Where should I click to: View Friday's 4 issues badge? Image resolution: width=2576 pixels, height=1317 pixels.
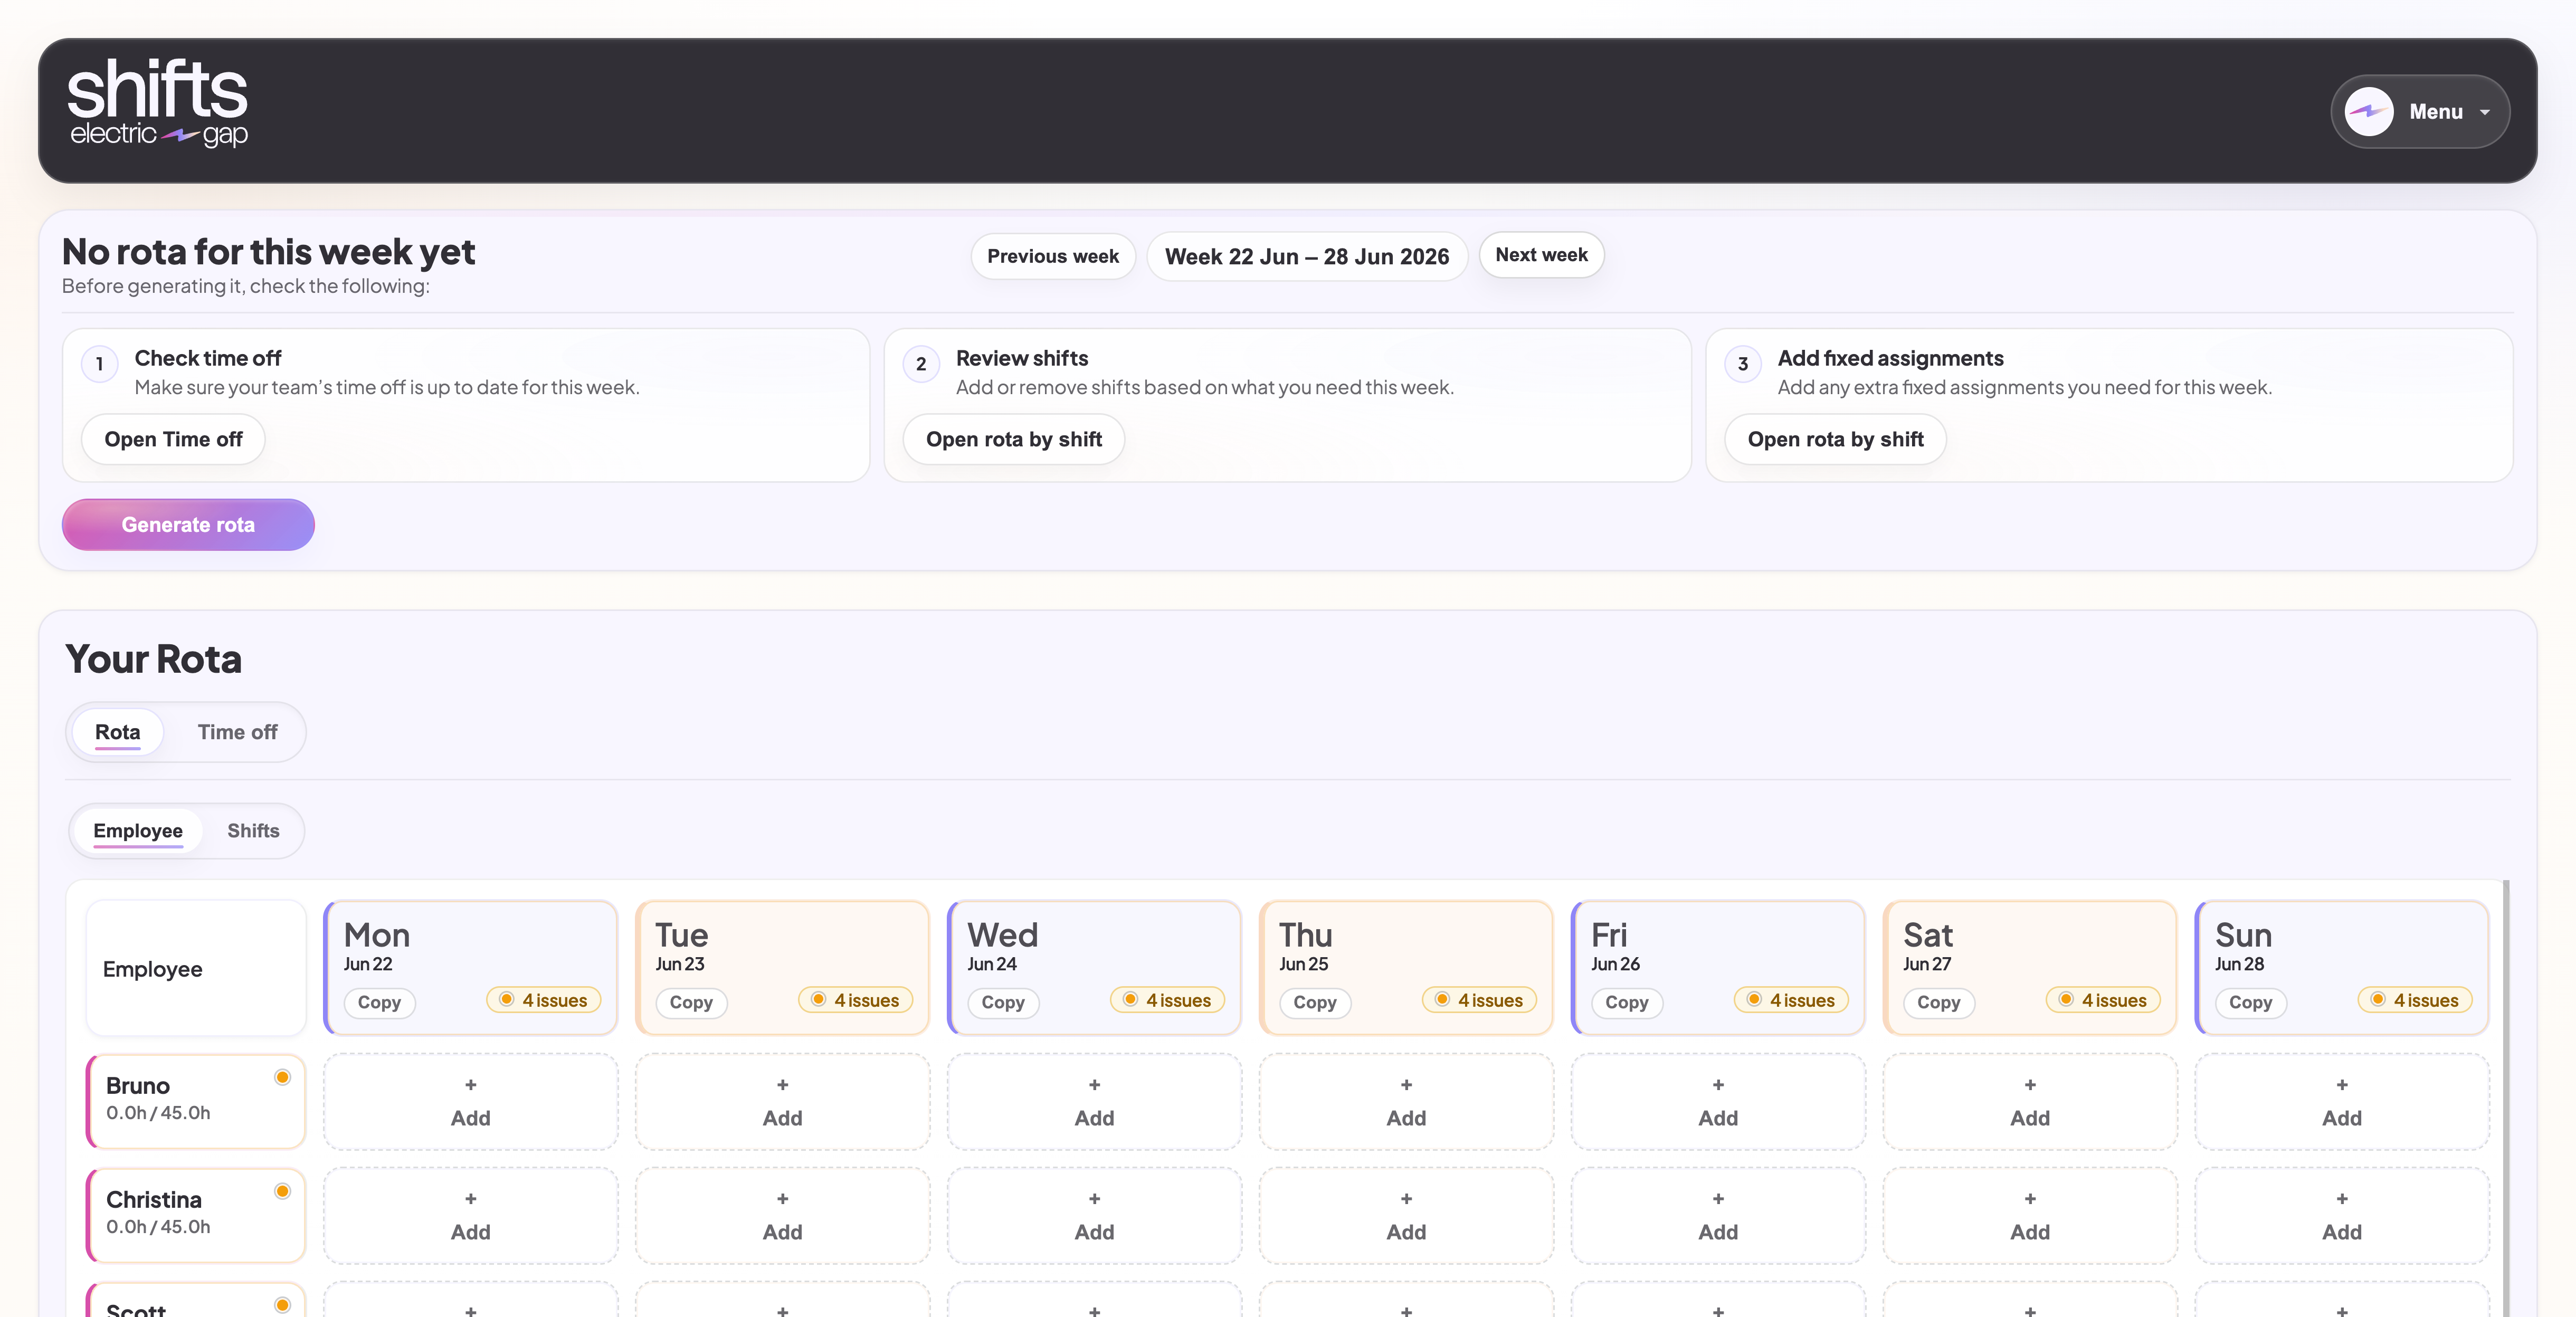pyautogui.click(x=1792, y=1000)
